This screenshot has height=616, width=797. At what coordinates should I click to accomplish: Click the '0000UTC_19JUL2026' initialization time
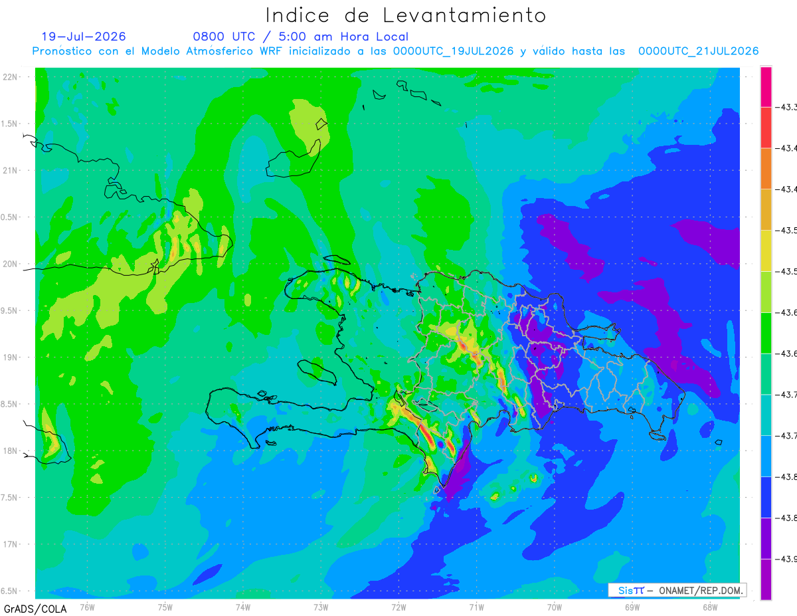(x=453, y=51)
